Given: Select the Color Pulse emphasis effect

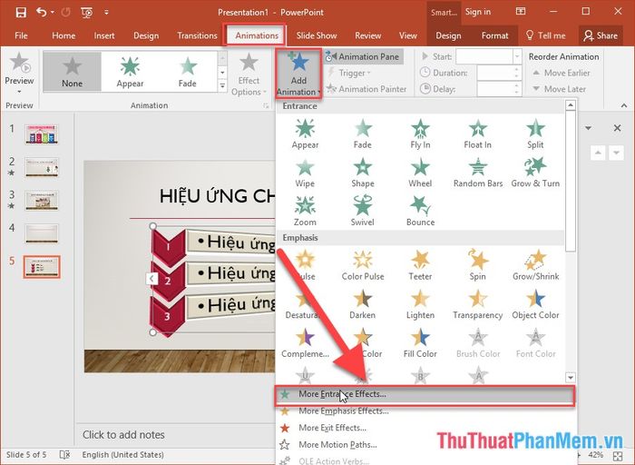Looking at the screenshot, I should [x=363, y=265].
